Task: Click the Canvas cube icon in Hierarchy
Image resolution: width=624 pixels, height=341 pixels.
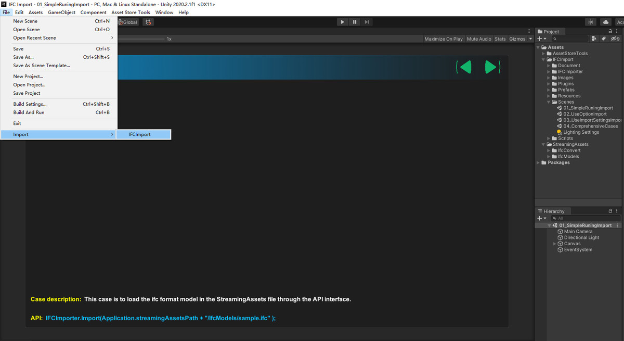Action: pyautogui.click(x=560, y=244)
